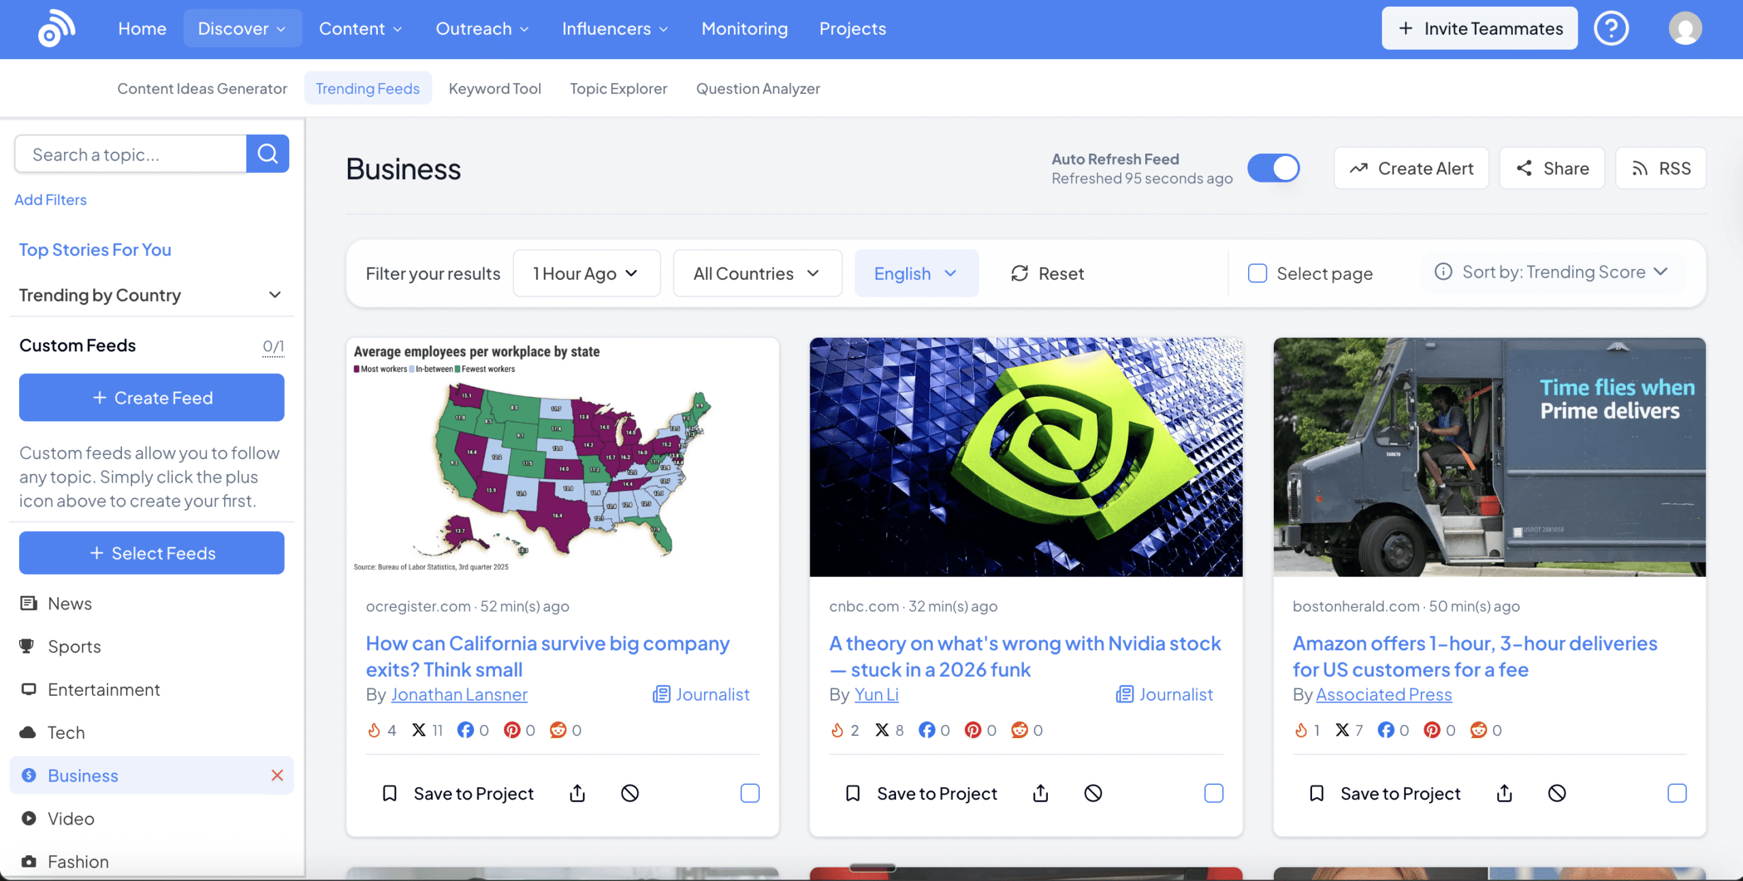
Task: Expand Trending by Country section
Action: click(x=150, y=295)
